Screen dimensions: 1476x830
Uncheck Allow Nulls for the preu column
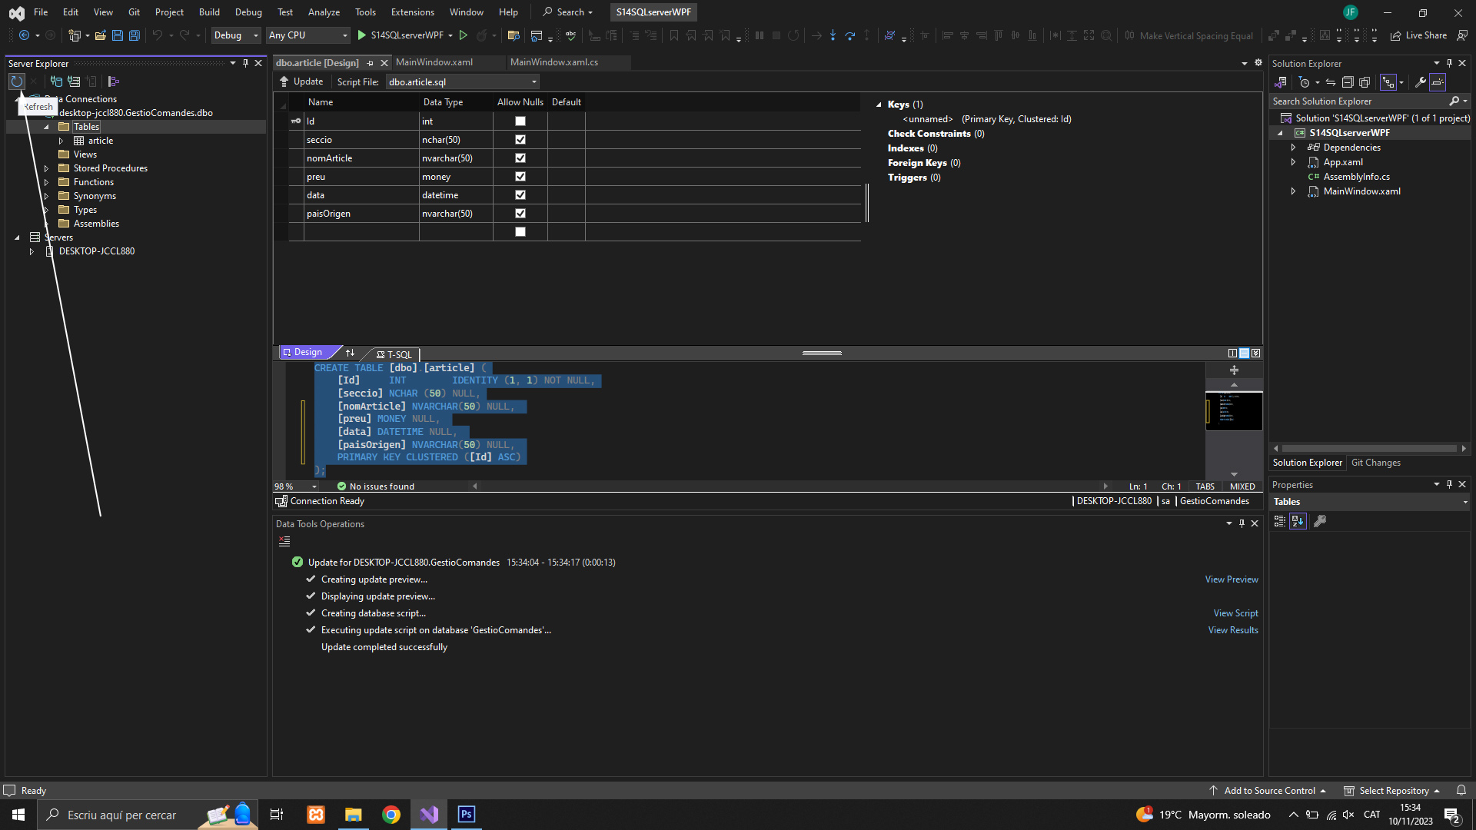520,177
